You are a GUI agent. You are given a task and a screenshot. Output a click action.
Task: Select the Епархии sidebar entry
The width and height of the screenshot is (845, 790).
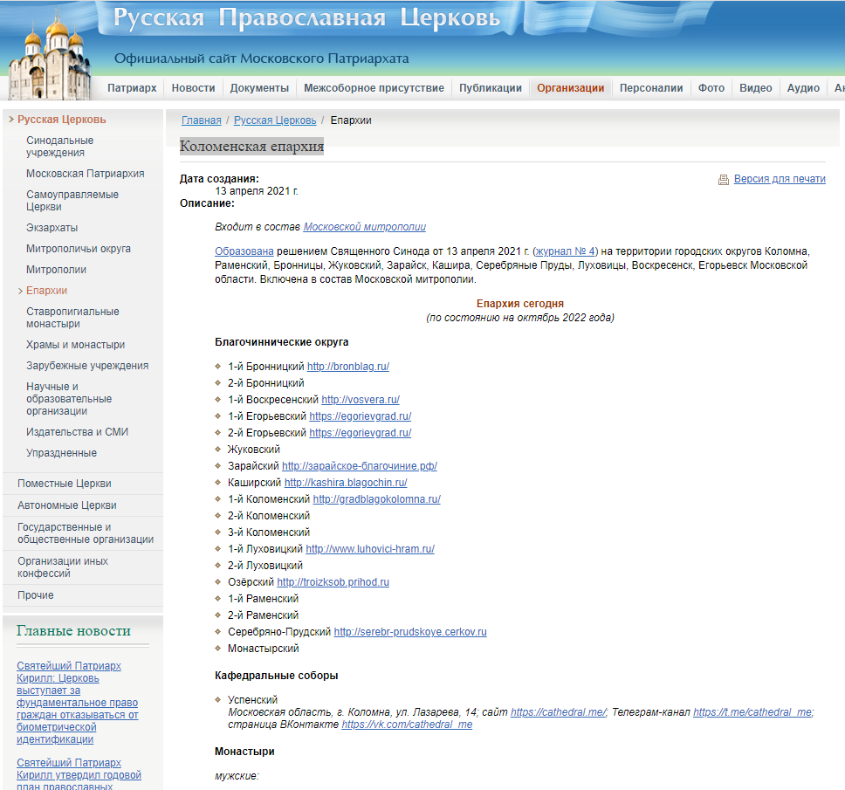pos(47,291)
